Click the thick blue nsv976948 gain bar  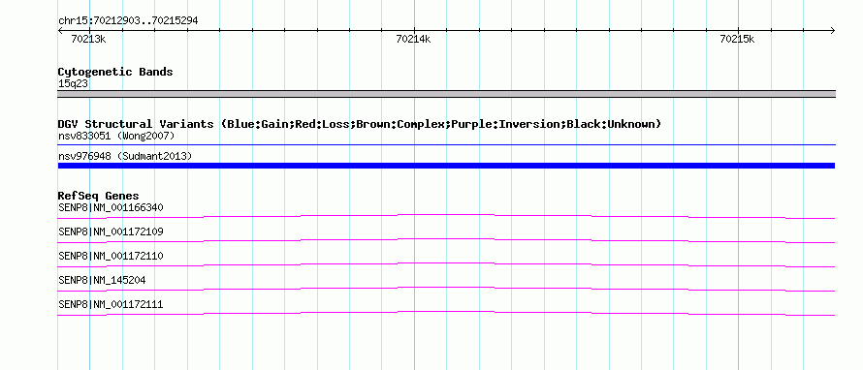(x=446, y=166)
